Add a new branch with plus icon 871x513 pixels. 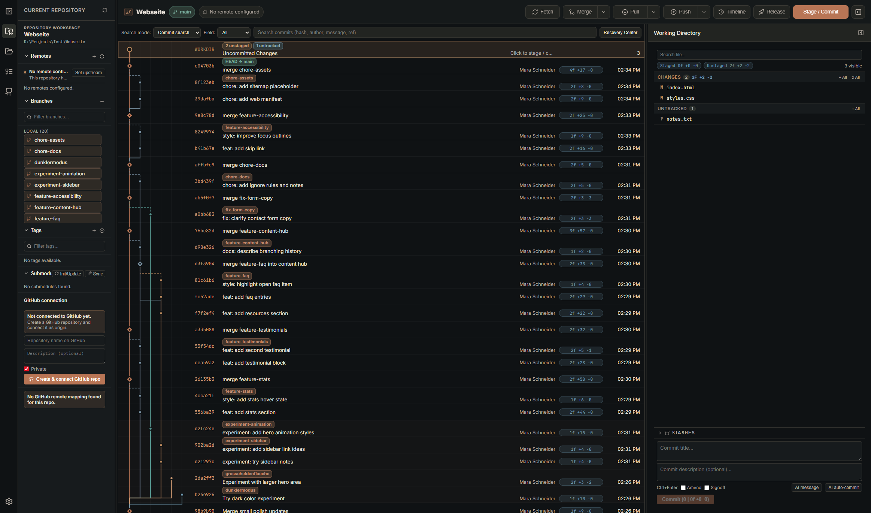pyautogui.click(x=102, y=101)
